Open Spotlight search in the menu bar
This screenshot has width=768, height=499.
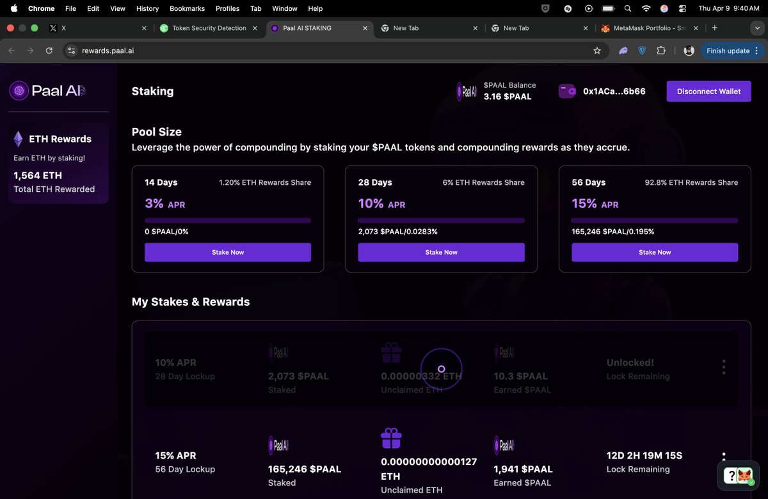click(x=627, y=8)
